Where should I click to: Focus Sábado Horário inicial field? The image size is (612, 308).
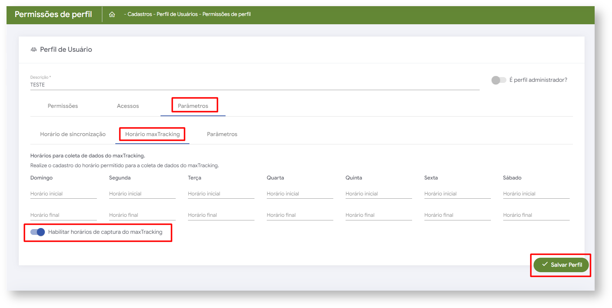[536, 194]
